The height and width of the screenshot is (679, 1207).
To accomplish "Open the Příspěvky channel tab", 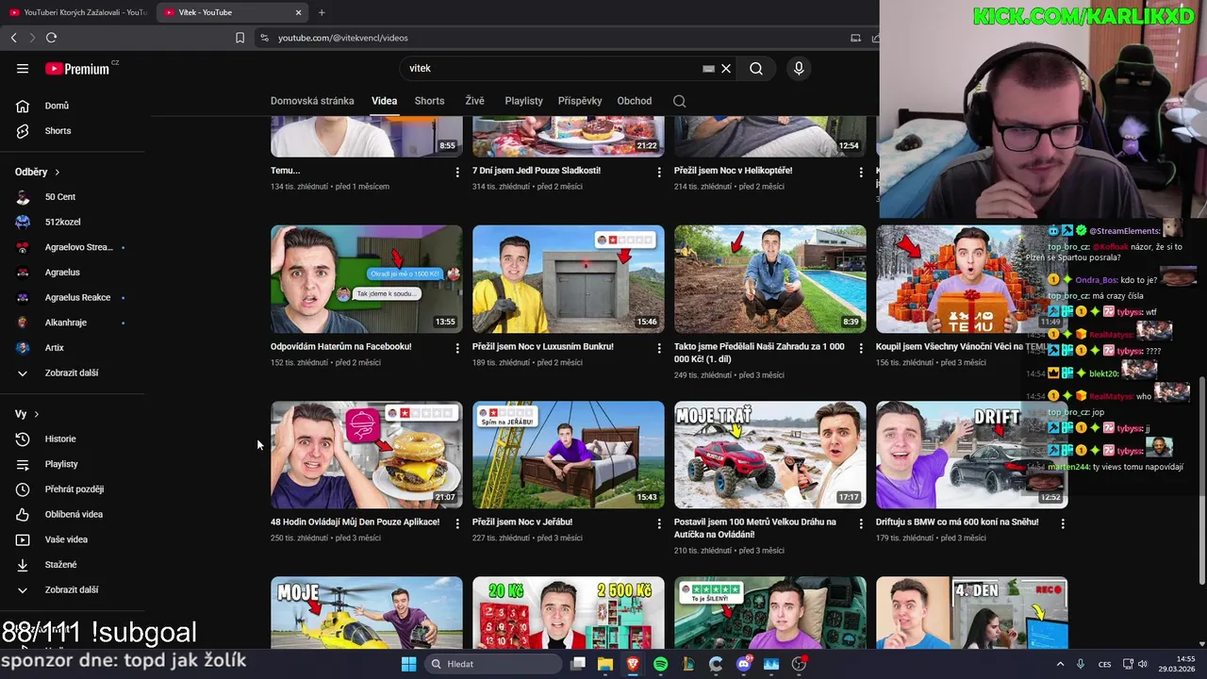I will [580, 101].
